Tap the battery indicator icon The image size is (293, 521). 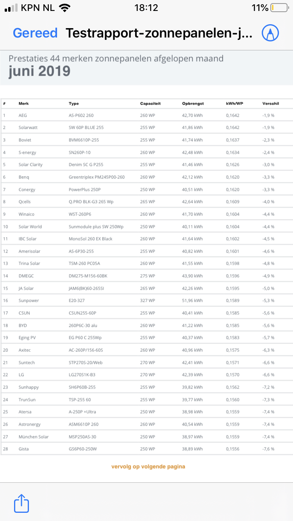point(279,8)
